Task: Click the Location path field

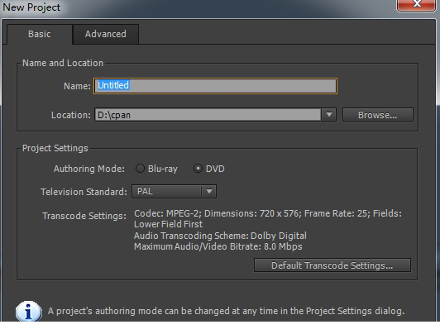Action: click(x=208, y=115)
